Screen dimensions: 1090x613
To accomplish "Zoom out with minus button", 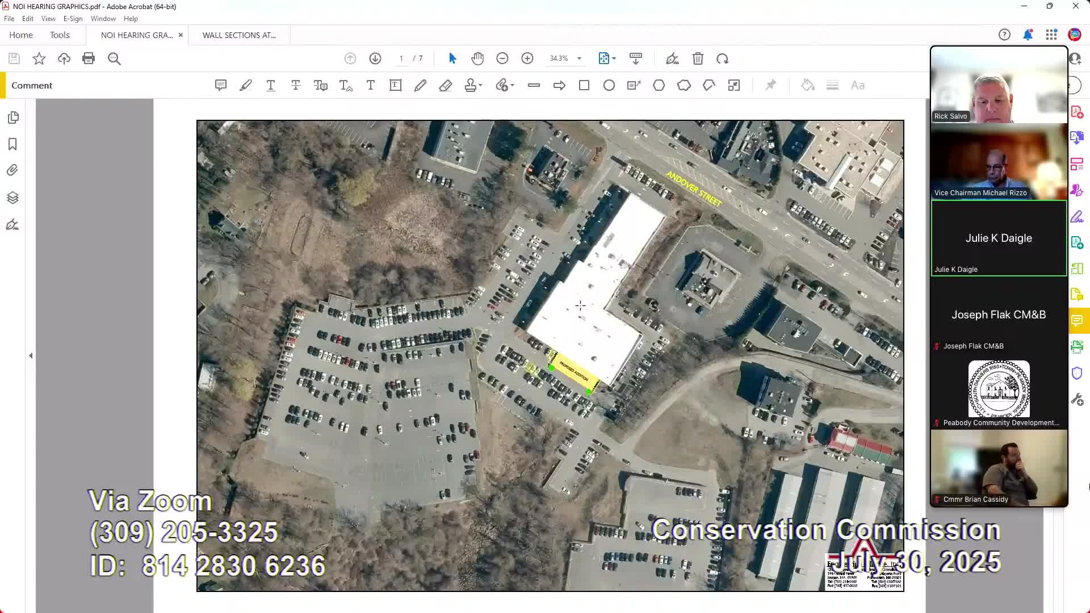I will [502, 58].
